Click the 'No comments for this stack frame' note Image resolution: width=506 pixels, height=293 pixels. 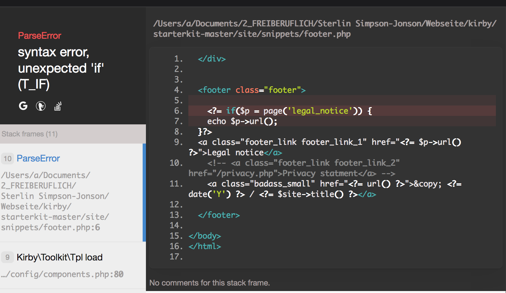[x=210, y=283]
